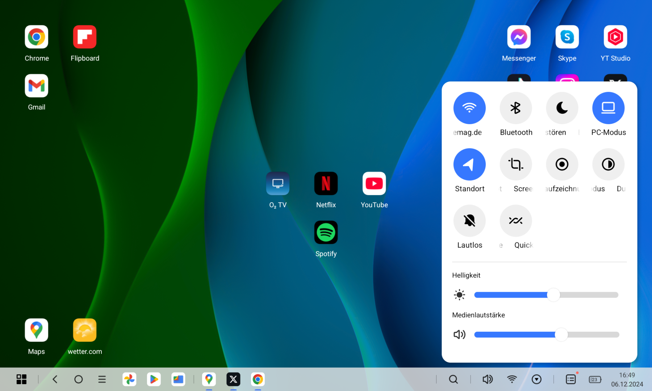Tap the Screenshot crop tile
The height and width of the screenshot is (391, 652).
point(516,164)
